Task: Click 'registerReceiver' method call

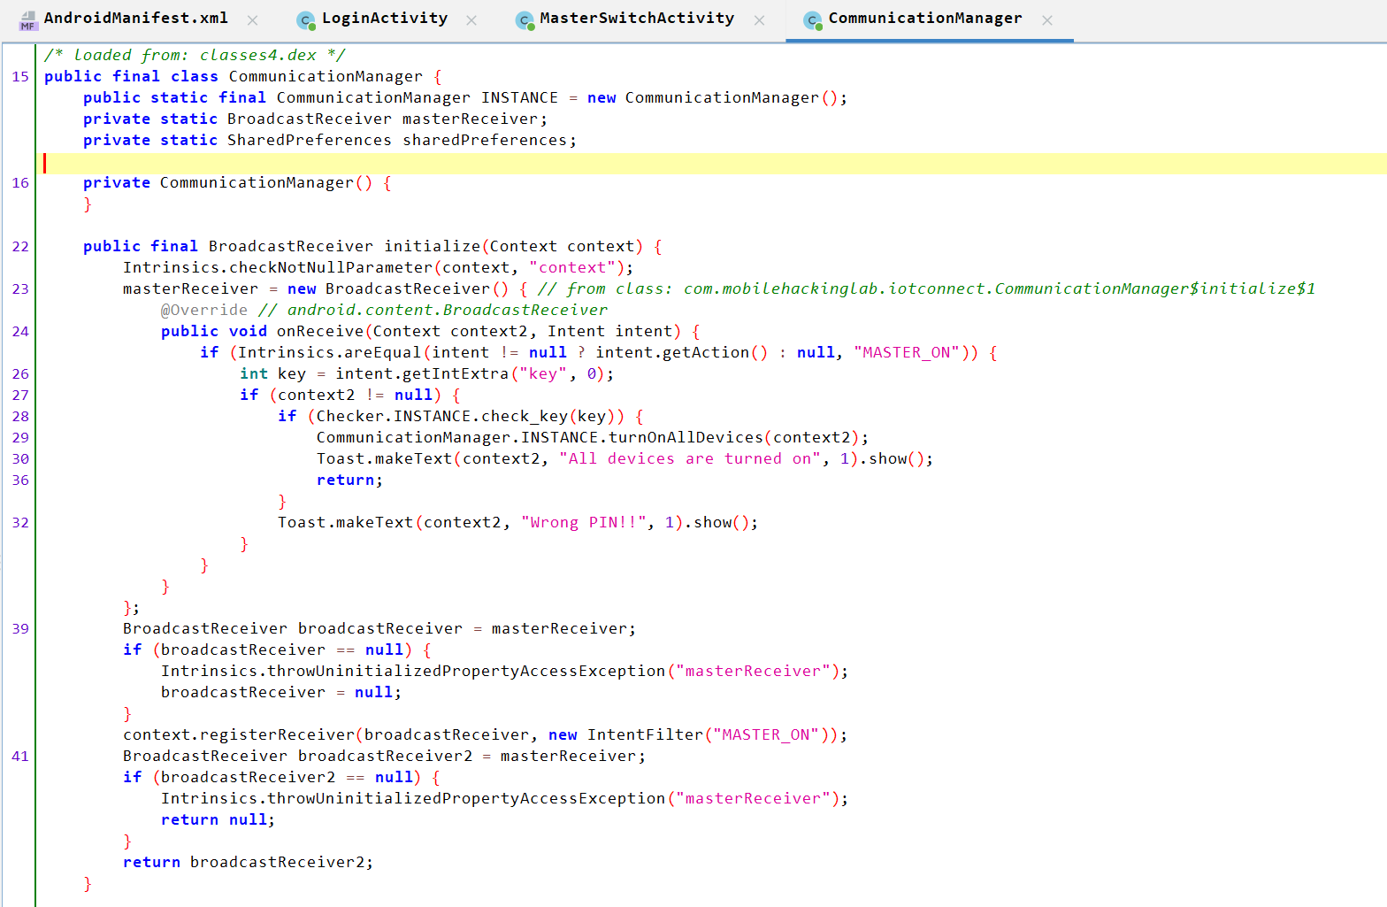Action: pyautogui.click(x=278, y=734)
